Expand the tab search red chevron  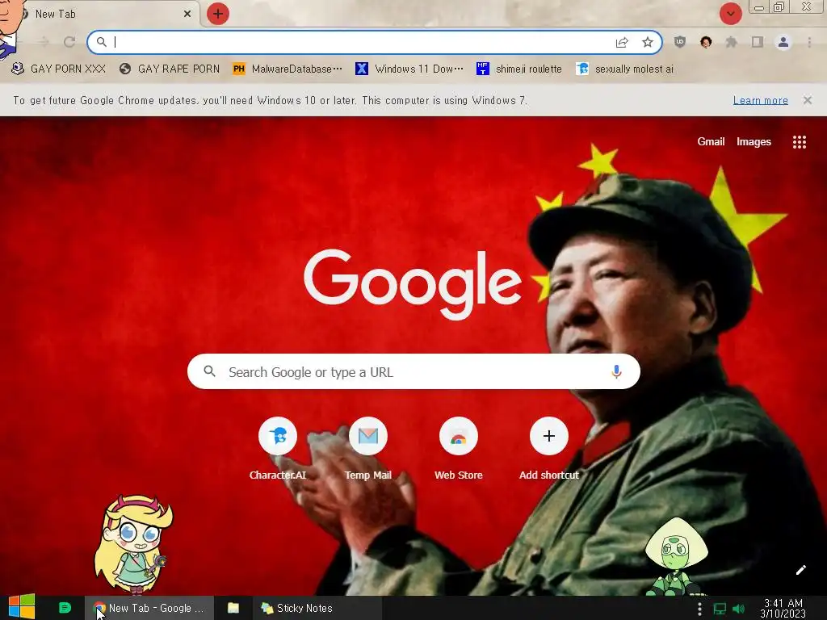tap(730, 14)
